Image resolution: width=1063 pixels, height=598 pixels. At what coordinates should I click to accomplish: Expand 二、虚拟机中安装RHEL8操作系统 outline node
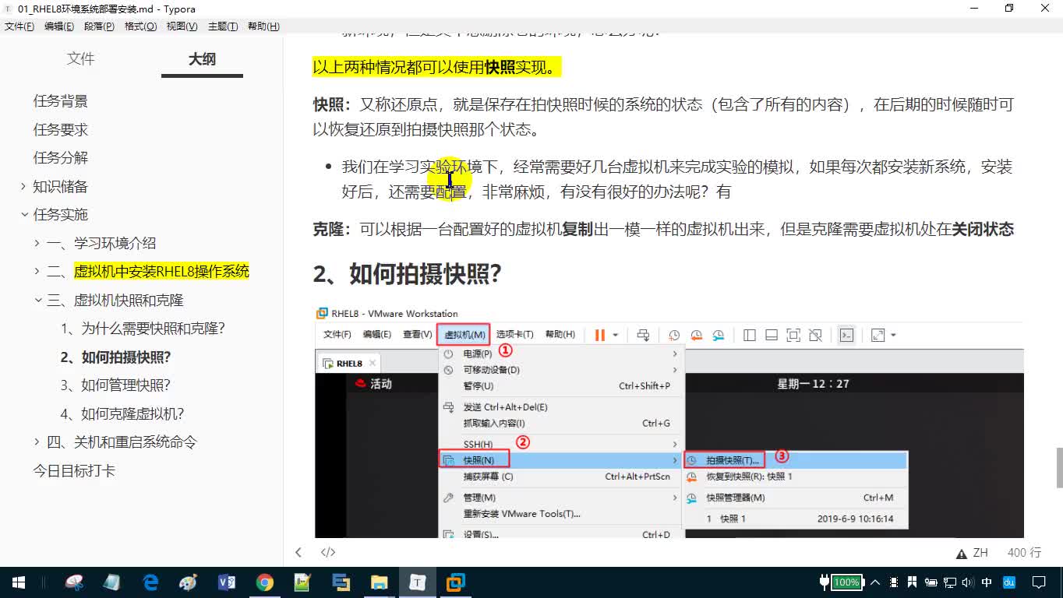[37, 271]
